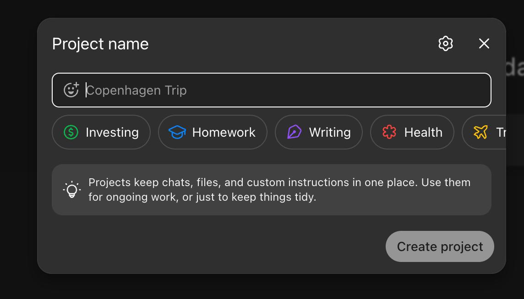Click the green dollar Investing icon

[71, 132]
